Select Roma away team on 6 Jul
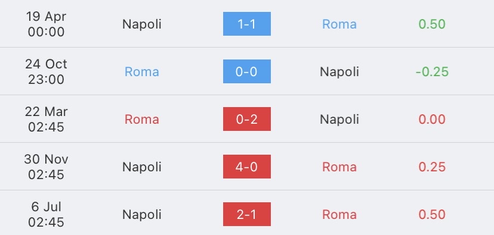This screenshot has height=235, width=494. point(339,215)
